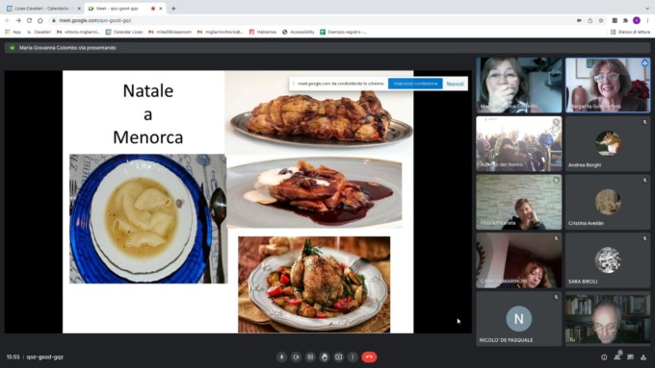Click the Natale a Menorca slide title
The image size is (655, 368).
(x=148, y=113)
